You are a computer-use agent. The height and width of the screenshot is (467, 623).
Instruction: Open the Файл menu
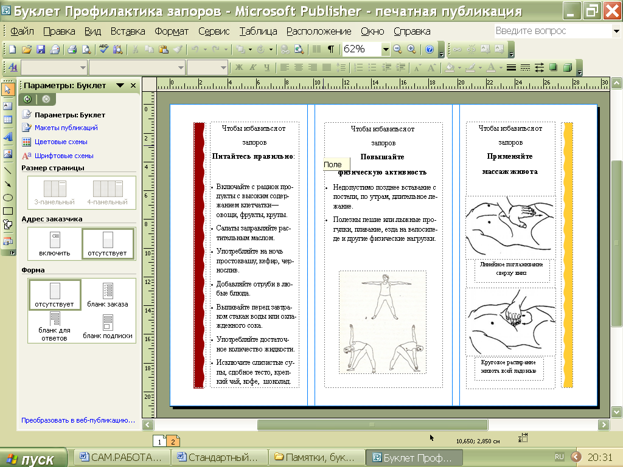(22, 32)
